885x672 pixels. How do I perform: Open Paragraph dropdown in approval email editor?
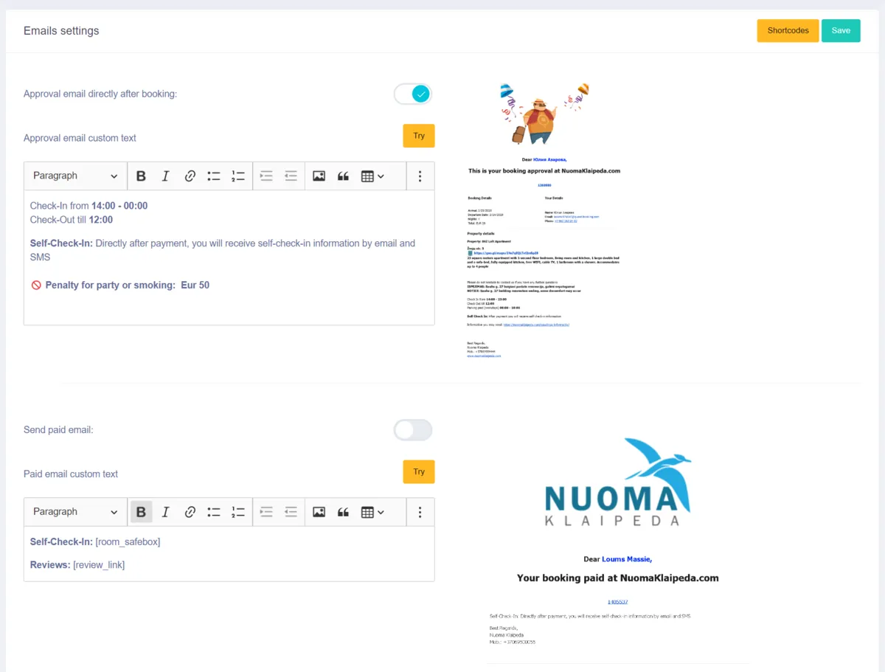pos(75,176)
